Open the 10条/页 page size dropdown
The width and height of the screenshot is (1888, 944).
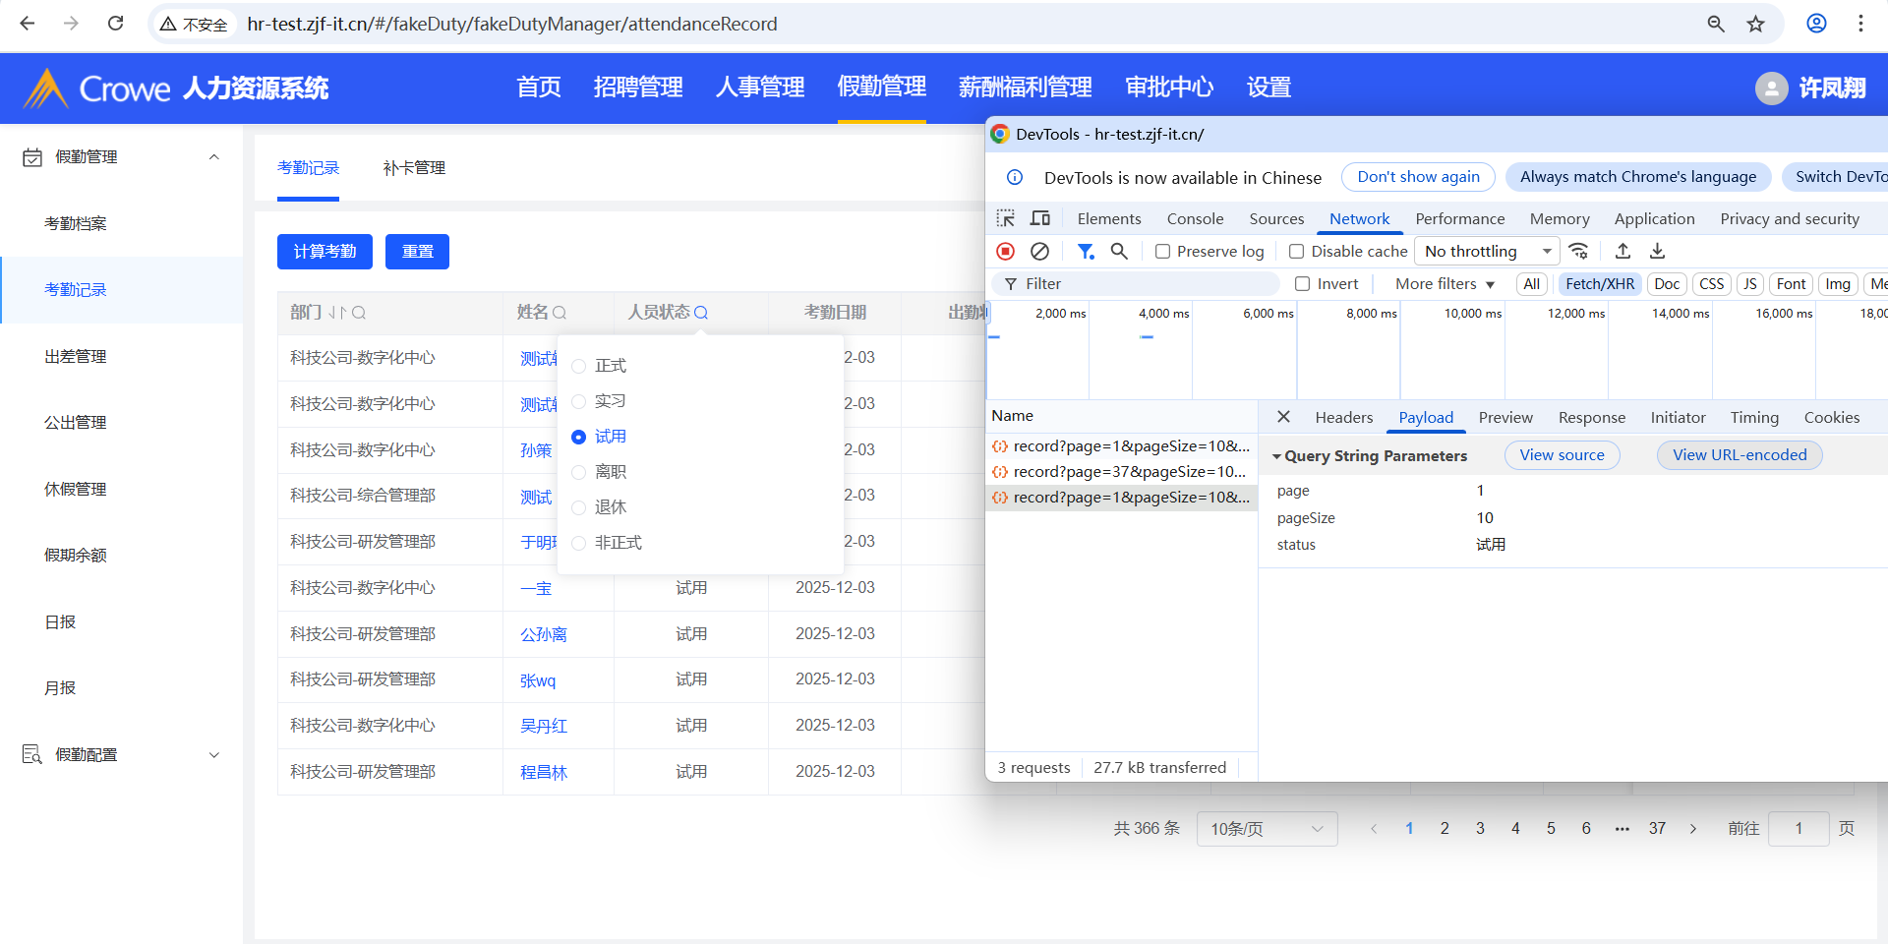[x=1267, y=829]
